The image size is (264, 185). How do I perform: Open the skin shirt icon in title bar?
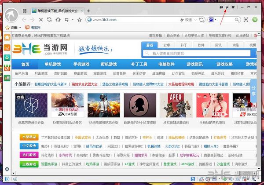233,7
